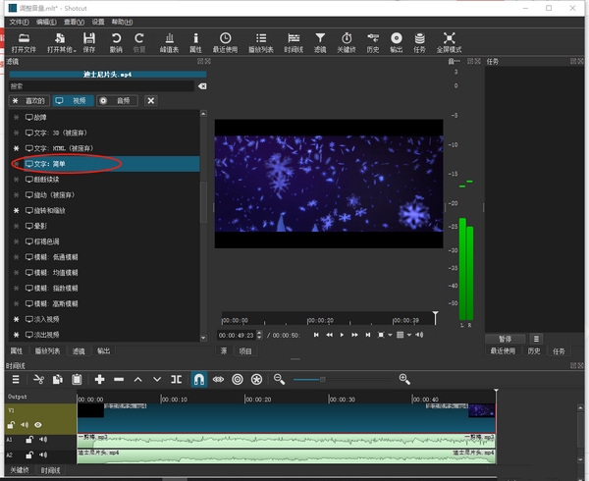Switch to the 播放列表 bottom tab
Image resolution: width=589 pixels, height=481 pixels.
[47, 350]
